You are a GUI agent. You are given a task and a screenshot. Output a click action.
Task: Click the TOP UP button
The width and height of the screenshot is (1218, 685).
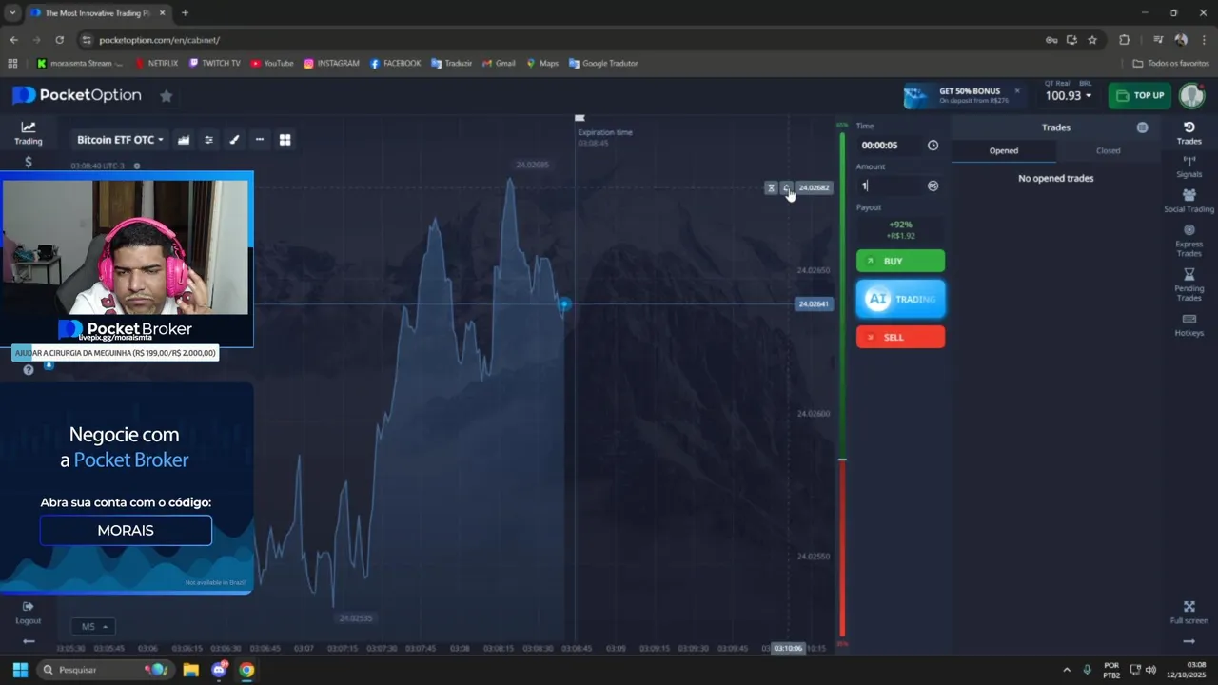[1140, 95]
